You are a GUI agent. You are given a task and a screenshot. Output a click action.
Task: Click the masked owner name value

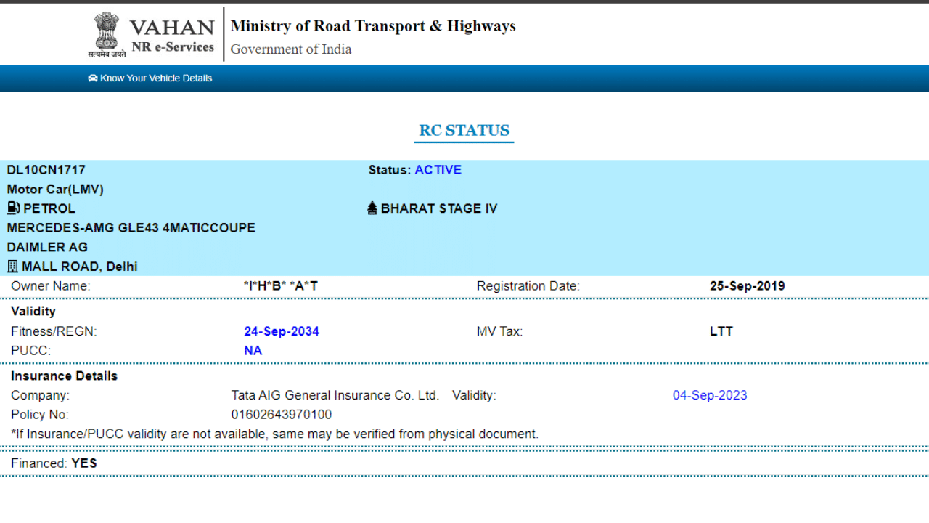point(280,286)
